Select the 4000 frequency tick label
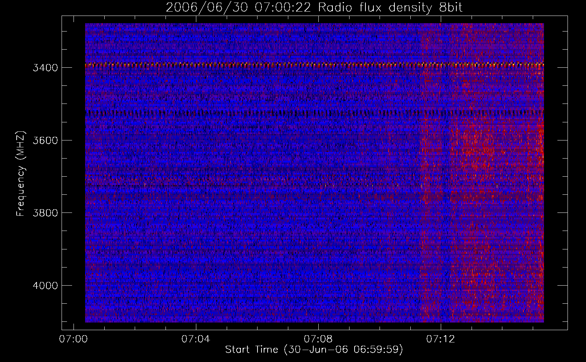 tap(45, 286)
